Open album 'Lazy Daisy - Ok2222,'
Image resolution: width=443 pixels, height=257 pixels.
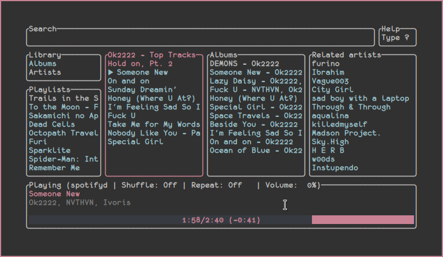256,81
